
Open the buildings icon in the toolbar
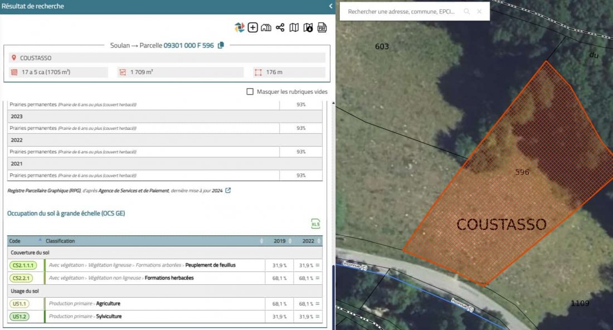click(266, 27)
